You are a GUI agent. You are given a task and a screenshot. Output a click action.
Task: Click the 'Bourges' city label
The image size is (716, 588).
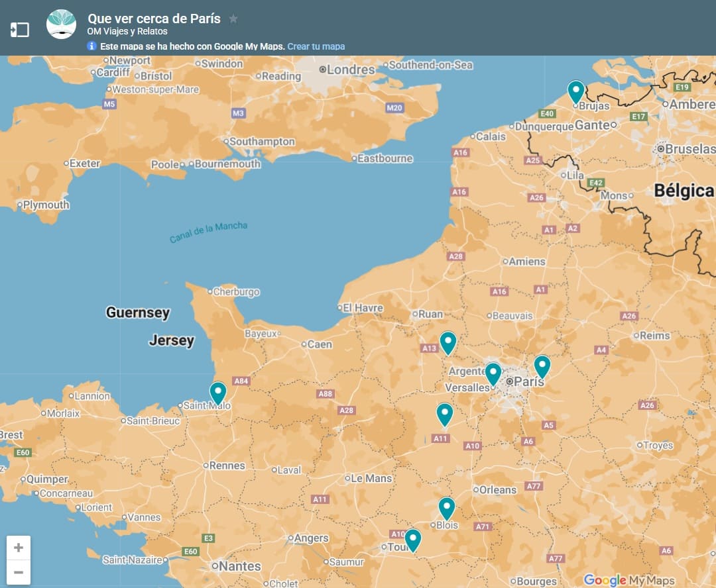coord(536,581)
